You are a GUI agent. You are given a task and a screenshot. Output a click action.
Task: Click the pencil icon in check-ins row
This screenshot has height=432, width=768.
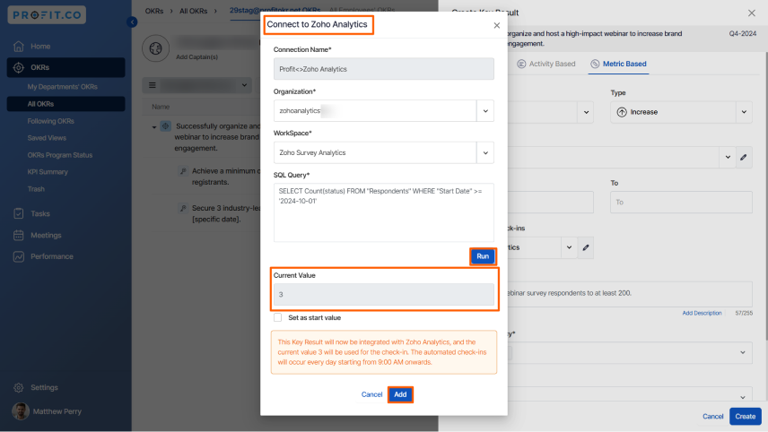pos(586,247)
